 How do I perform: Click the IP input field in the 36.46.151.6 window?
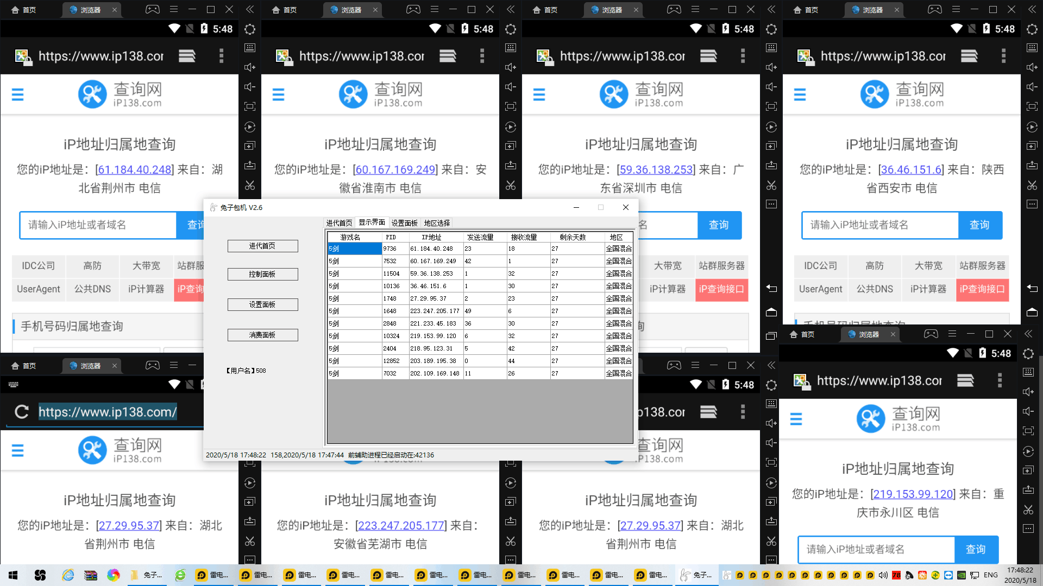click(880, 225)
